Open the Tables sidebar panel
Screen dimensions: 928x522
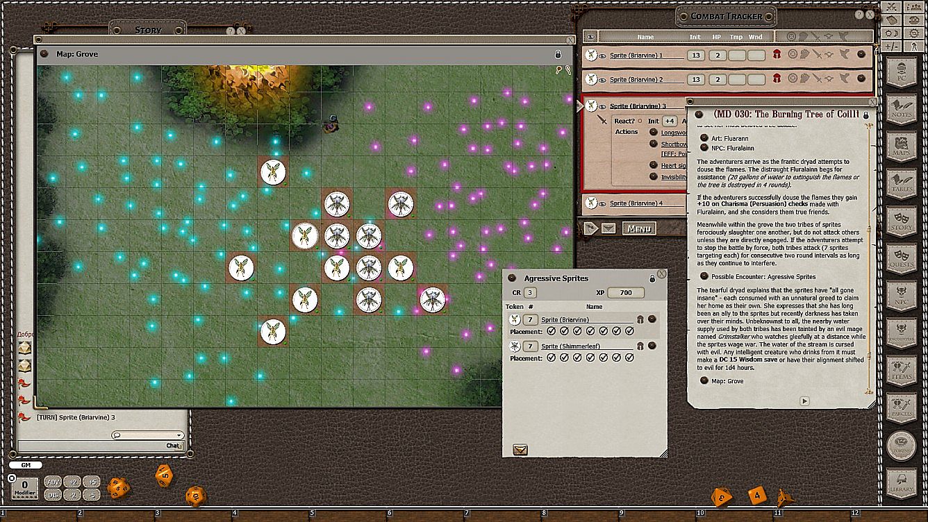point(902,185)
